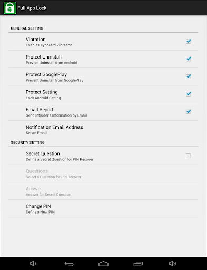Open the Answer for Secret Question item
207x270 pixels.
103,191
